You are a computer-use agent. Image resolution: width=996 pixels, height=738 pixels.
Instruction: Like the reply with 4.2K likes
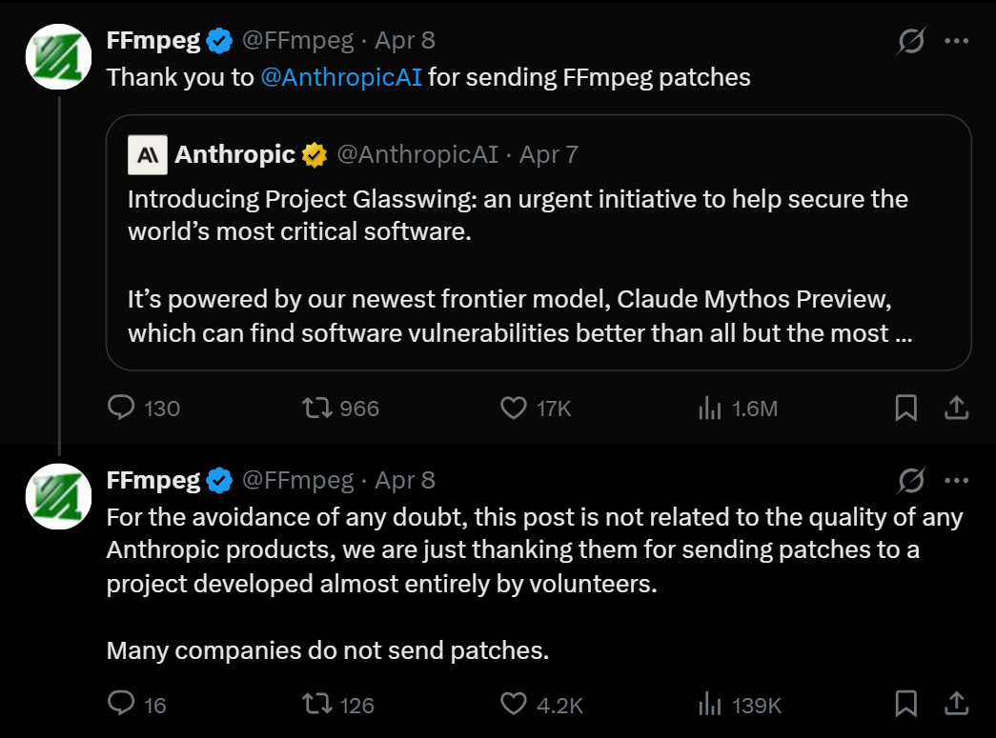[513, 705]
